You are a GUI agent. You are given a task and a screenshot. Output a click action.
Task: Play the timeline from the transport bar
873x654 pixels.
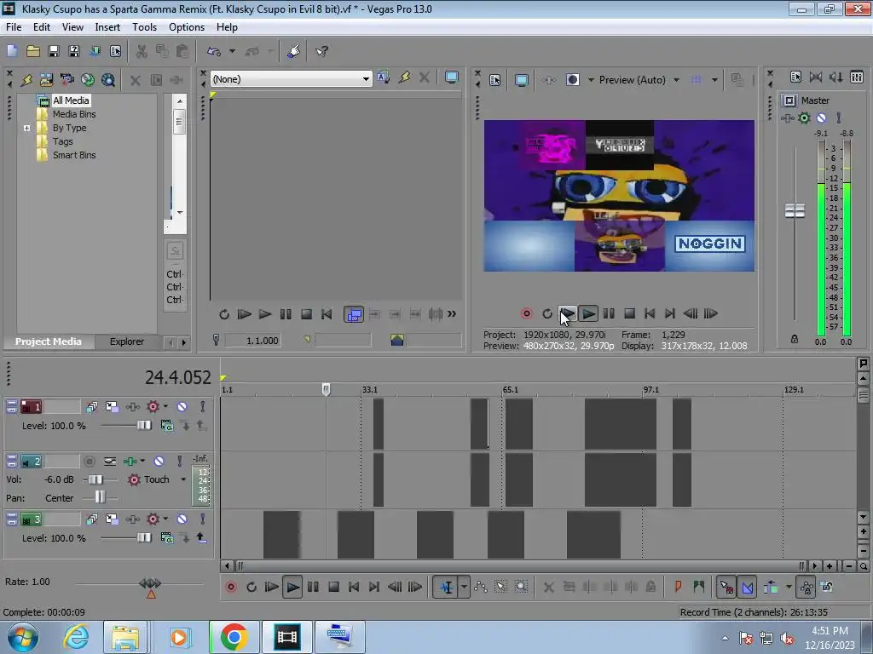[292, 587]
